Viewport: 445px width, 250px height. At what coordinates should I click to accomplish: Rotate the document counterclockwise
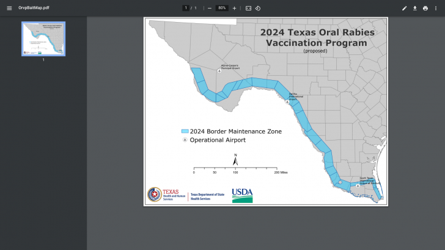[258, 8]
